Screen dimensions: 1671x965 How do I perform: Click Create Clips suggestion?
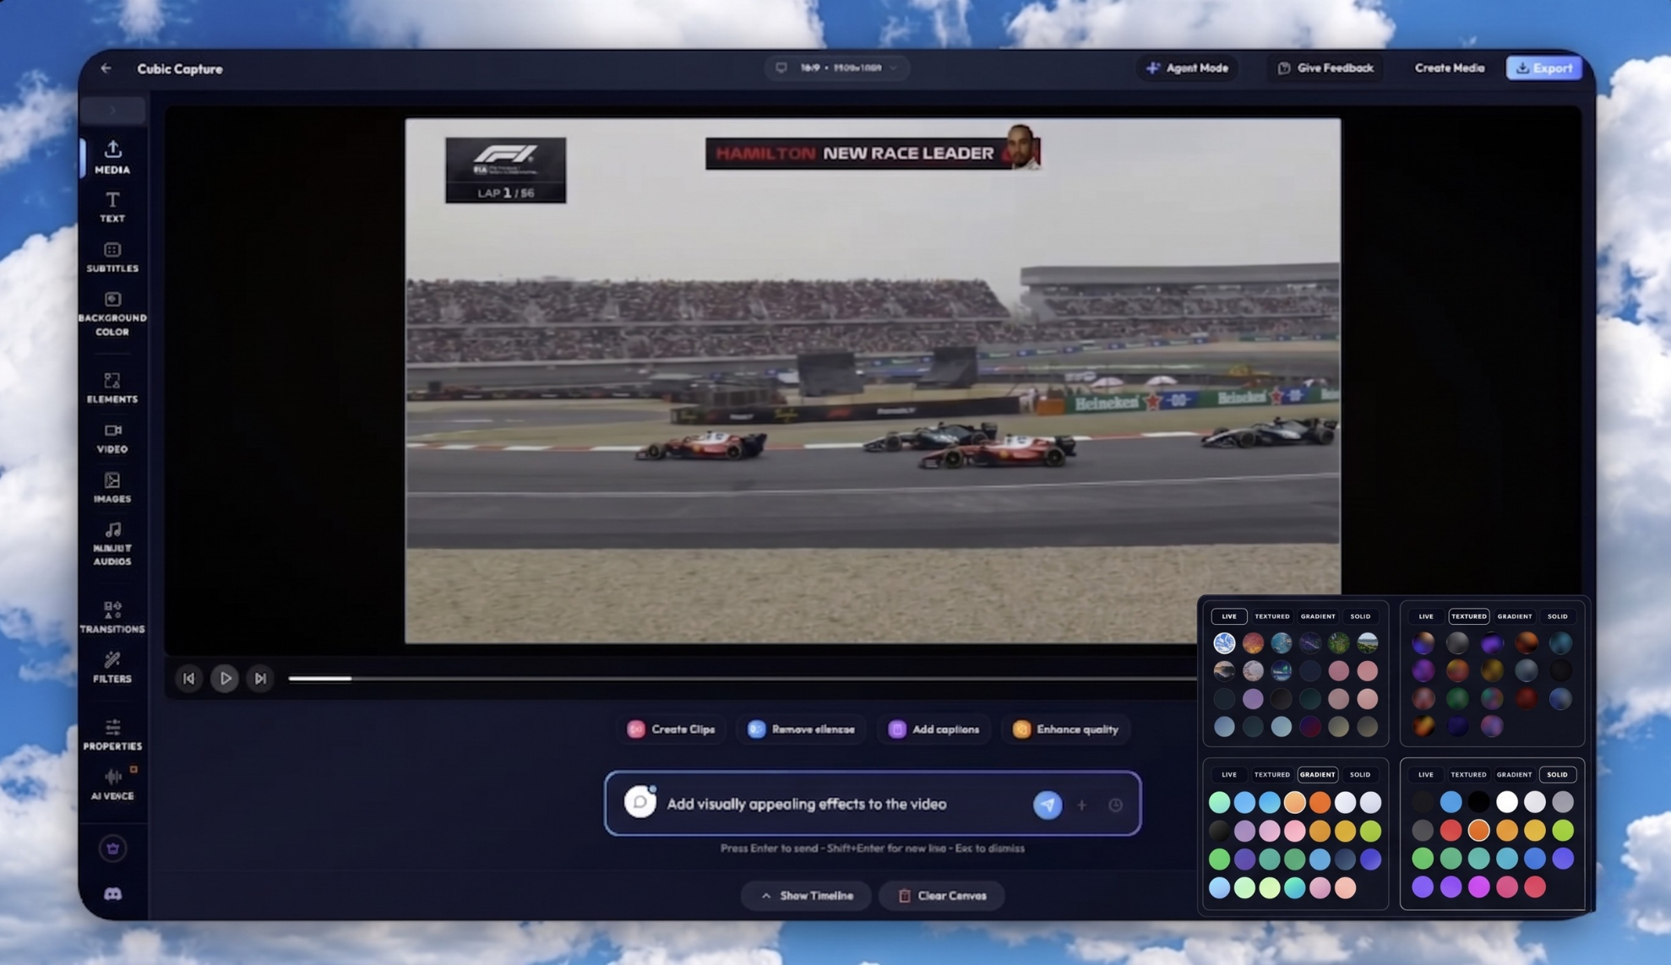pos(672,729)
